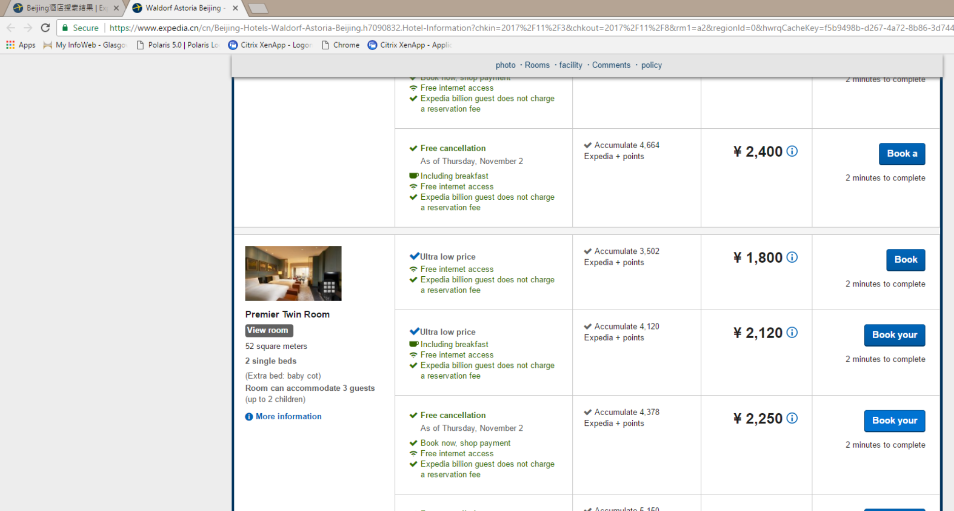This screenshot has width=954, height=511.
Task: Show price info for ¥ 2,120
Action: tap(792, 332)
